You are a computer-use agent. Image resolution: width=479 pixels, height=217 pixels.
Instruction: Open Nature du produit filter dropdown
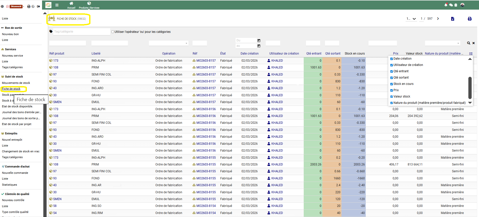443,43
